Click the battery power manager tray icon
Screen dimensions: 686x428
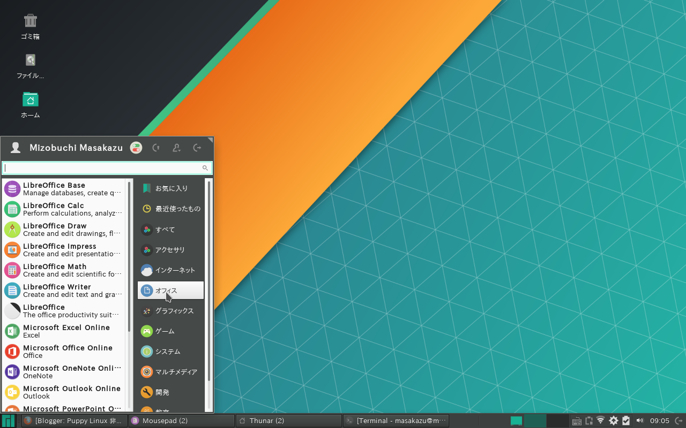[x=625, y=421]
